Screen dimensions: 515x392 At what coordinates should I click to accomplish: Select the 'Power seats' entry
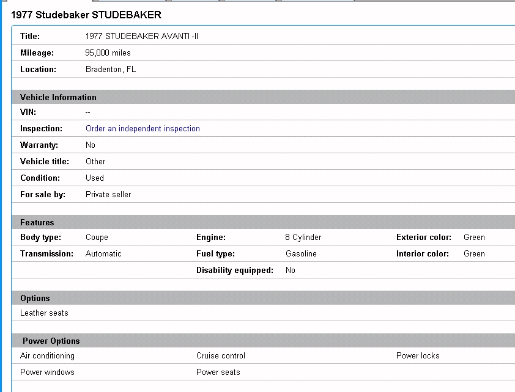click(x=218, y=372)
